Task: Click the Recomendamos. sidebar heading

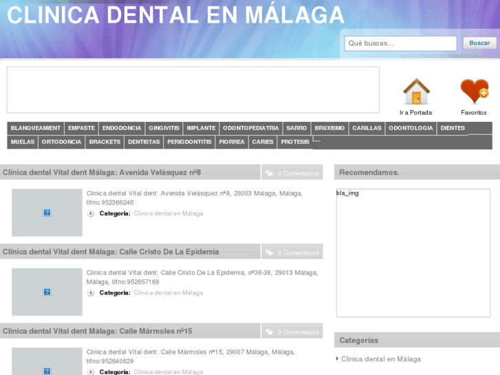Action: coord(369,173)
